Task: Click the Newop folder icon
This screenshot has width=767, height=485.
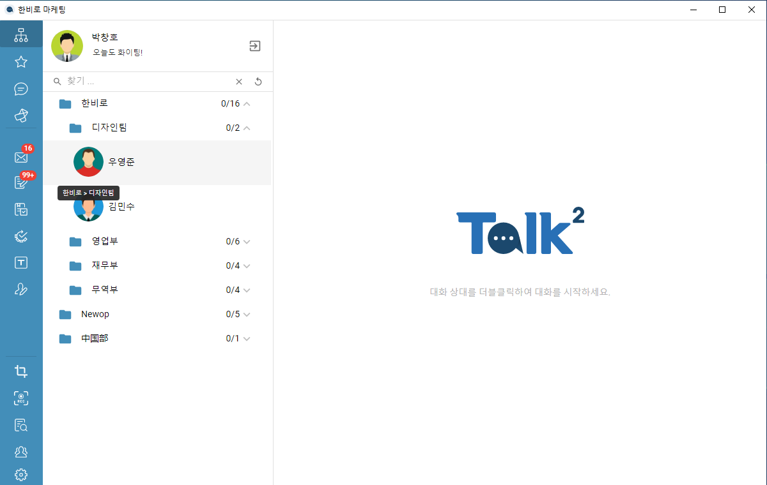Action: [65, 315]
